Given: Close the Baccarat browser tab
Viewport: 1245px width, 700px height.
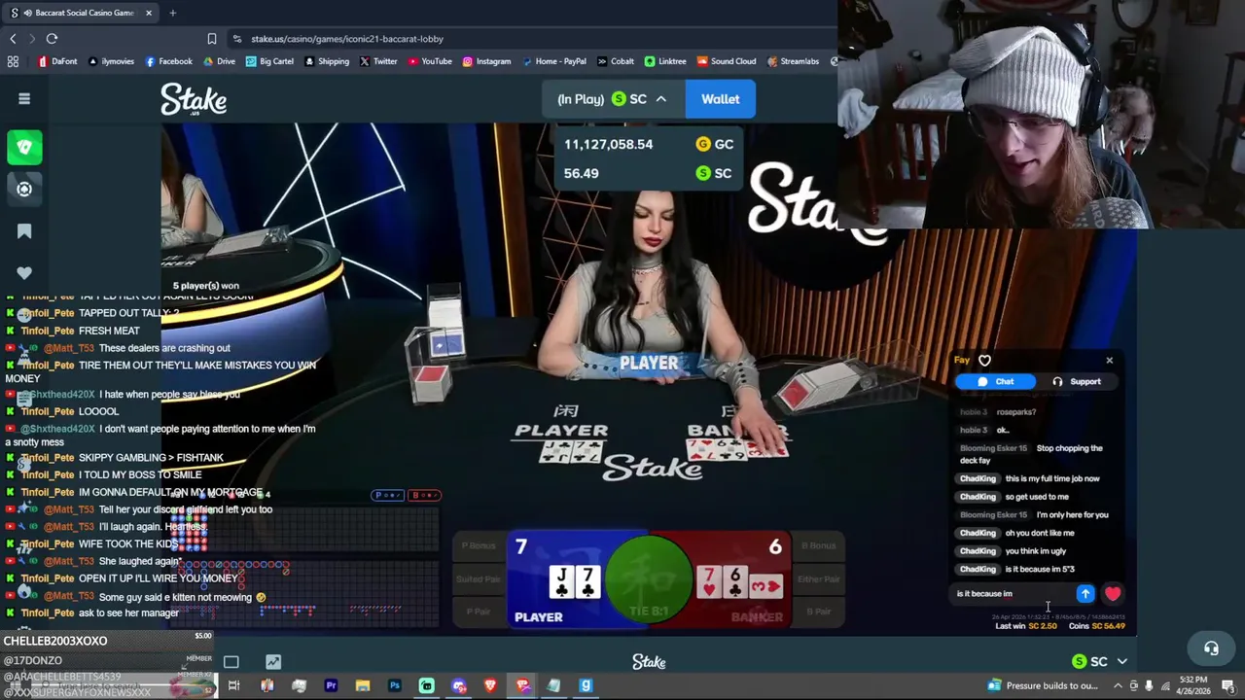Looking at the screenshot, I should pos(149,13).
